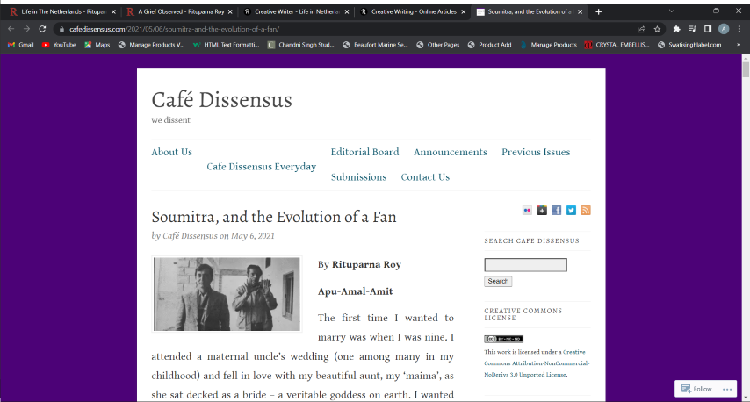Open 'HTML Text Formatti...' bookmark
The image size is (750, 402).
[226, 45]
